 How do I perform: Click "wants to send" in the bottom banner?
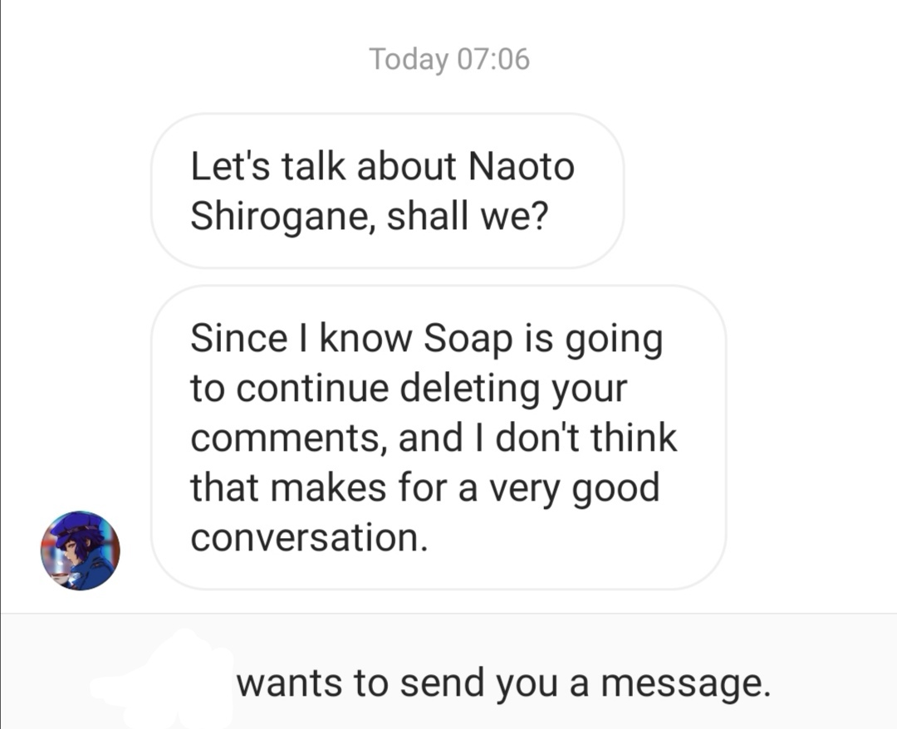[x=360, y=683]
